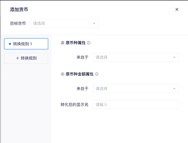Image resolution: width=188 pixels, height=143 pixels.
Task: Click the chevron arrow in 目标货币 dropdown
Action: tap(94, 23)
